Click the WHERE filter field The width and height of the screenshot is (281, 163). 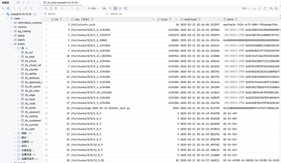[74, 14]
